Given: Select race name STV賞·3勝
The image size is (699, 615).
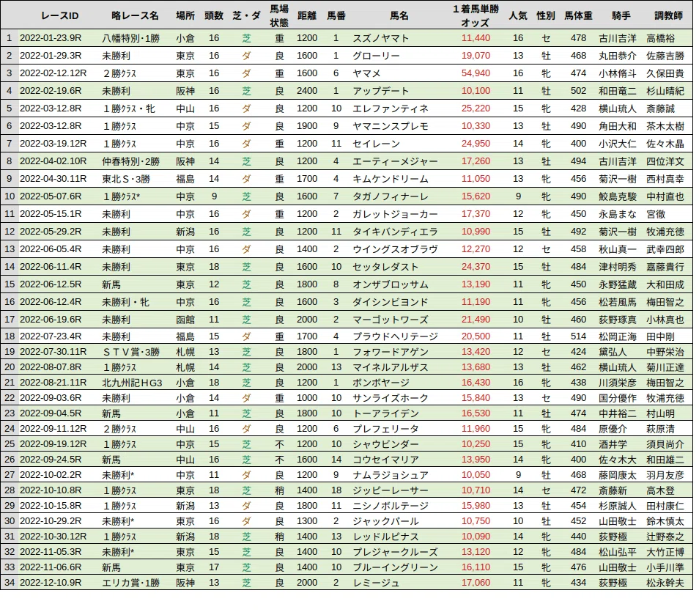Looking at the screenshot, I should click(x=130, y=352).
